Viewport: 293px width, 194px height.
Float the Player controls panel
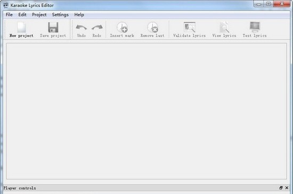pos(281,188)
